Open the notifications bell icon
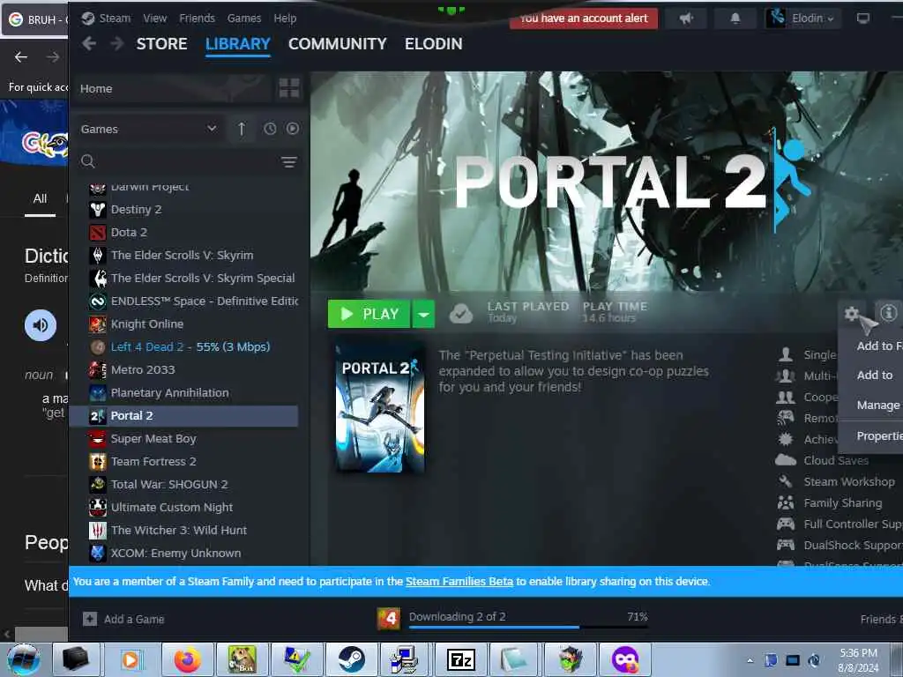 735,19
